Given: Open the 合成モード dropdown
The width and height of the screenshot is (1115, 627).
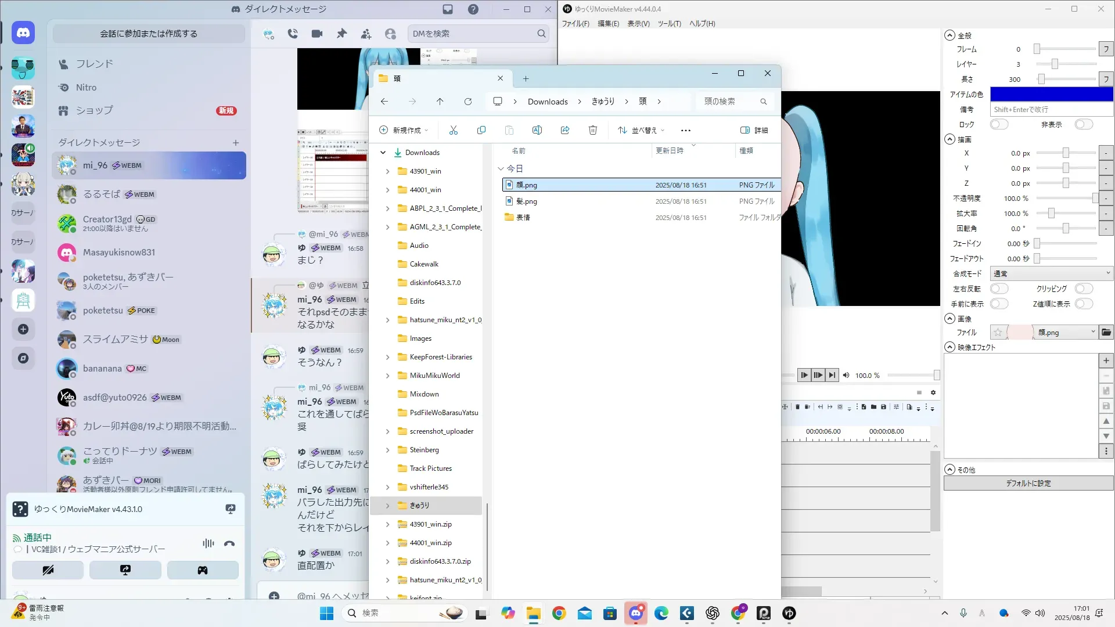Looking at the screenshot, I should pyautogui.click(x=1051, y=273).
